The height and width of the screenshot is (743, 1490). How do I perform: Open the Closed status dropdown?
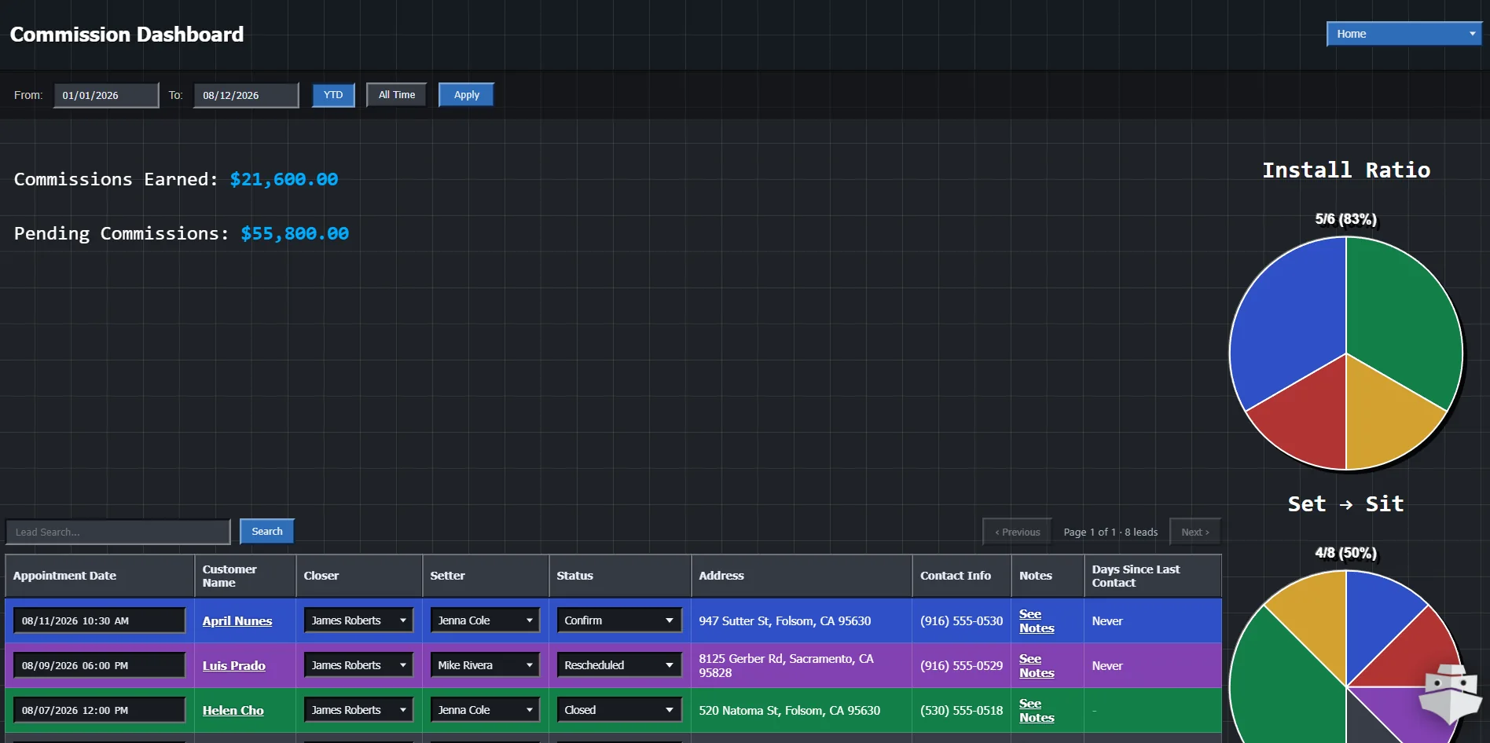click(618, 710)
